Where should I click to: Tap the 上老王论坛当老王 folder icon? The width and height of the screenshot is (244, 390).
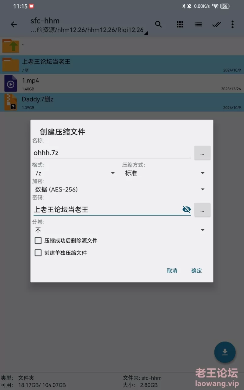click(11, 65)
